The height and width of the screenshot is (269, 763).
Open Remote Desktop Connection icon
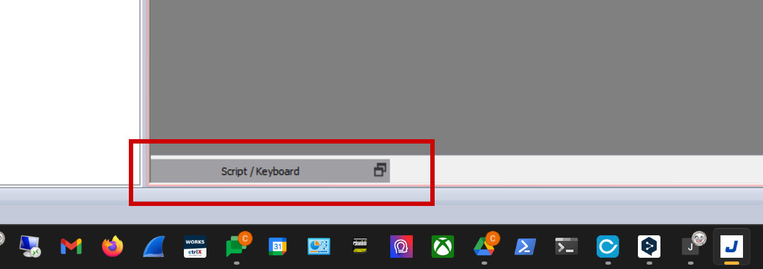(30, 247)
